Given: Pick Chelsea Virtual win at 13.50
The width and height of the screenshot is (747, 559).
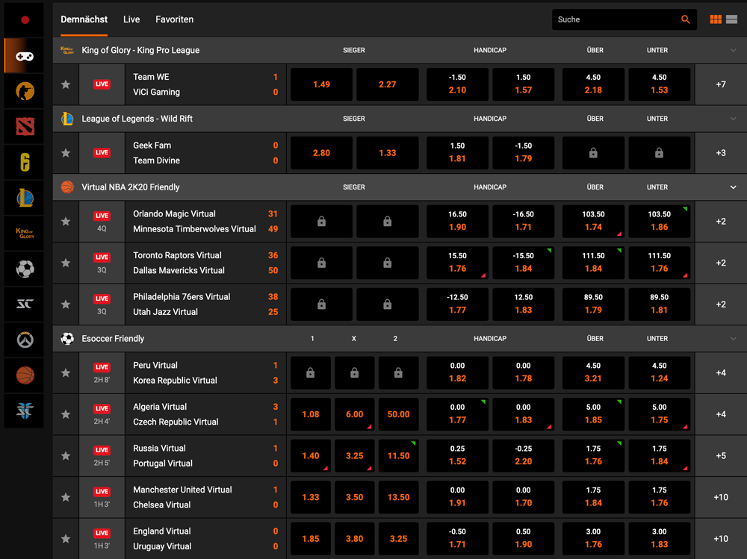Looking at the screenshot, I should pos(398,497).
